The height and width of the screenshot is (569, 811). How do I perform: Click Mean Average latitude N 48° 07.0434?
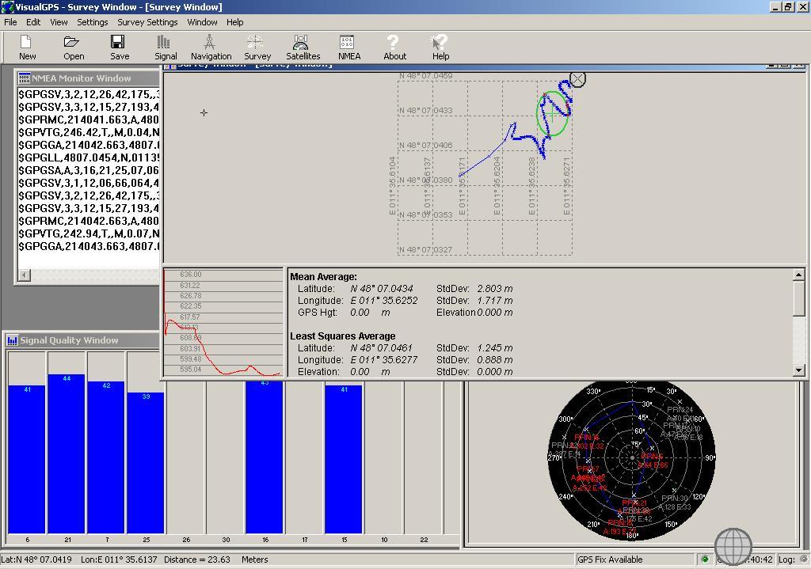[382, 289]
